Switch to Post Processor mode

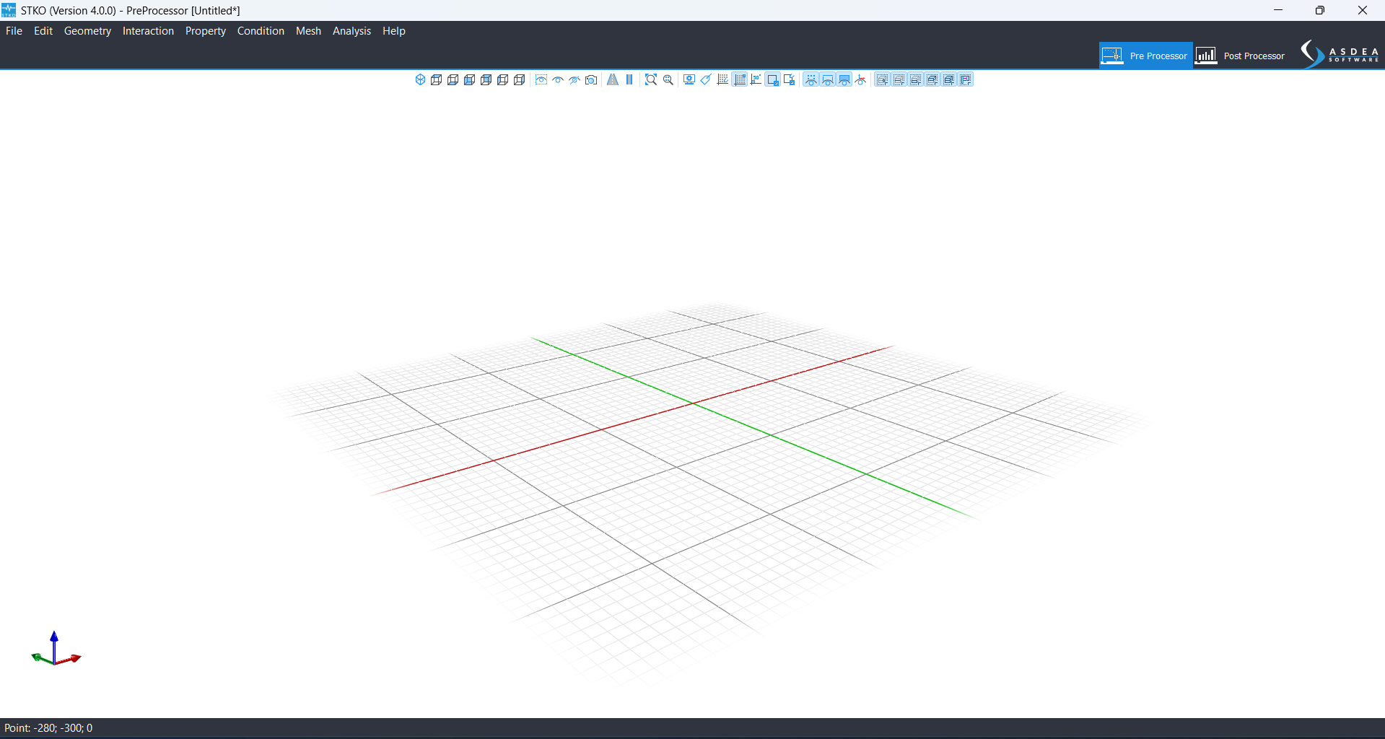coord(1241,56)
